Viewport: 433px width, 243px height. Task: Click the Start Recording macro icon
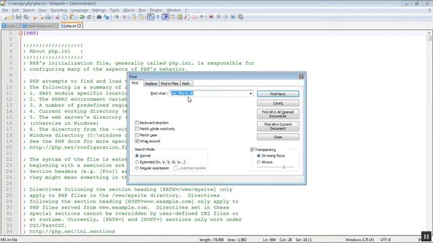click(211, 17)
